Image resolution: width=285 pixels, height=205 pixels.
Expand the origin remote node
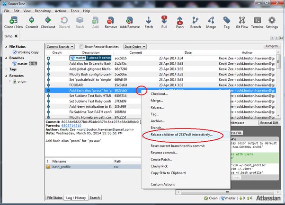(10, 81)
